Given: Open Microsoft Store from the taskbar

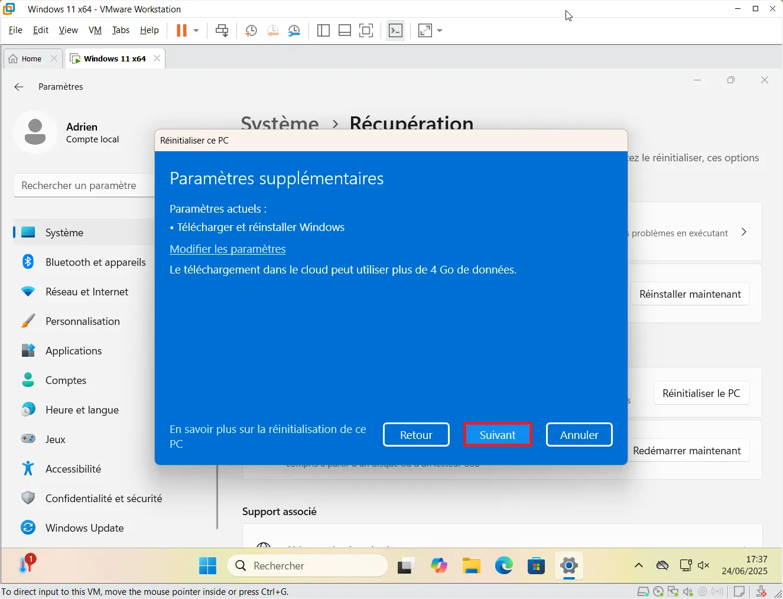Looking at the screenshot, I should (x=536, y=566).
